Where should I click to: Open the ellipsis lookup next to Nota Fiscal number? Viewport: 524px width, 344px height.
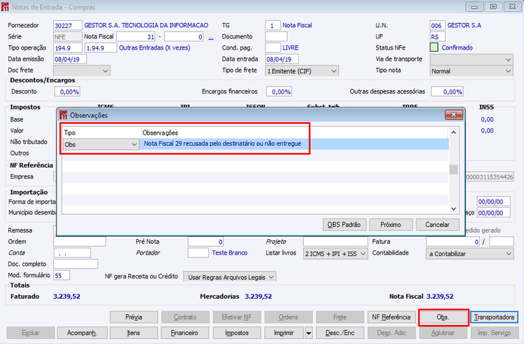click(x=211, y=37)
